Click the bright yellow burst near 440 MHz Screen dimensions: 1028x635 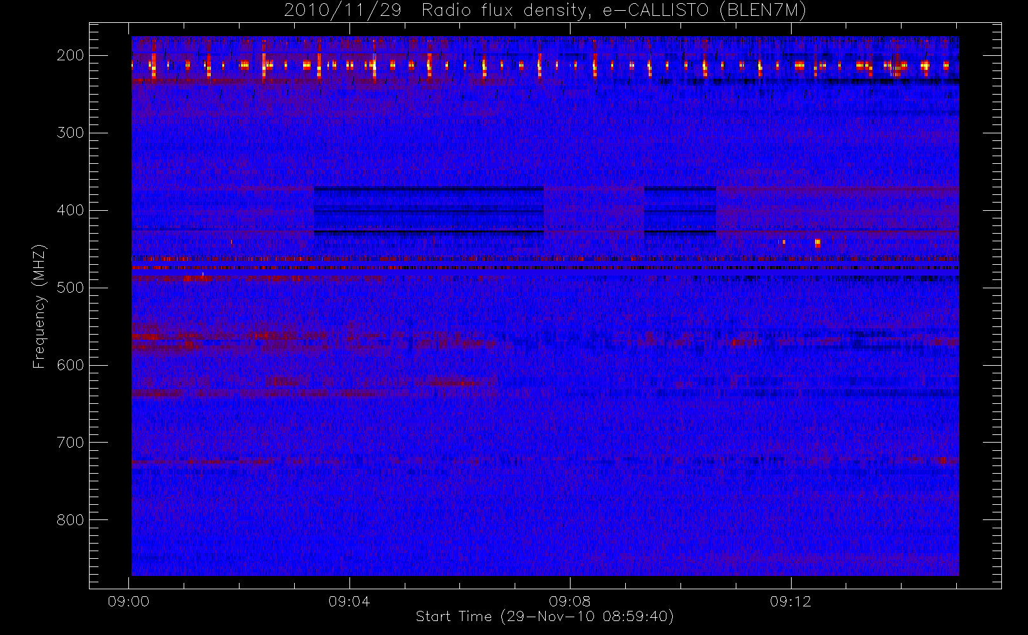point(817,243)
